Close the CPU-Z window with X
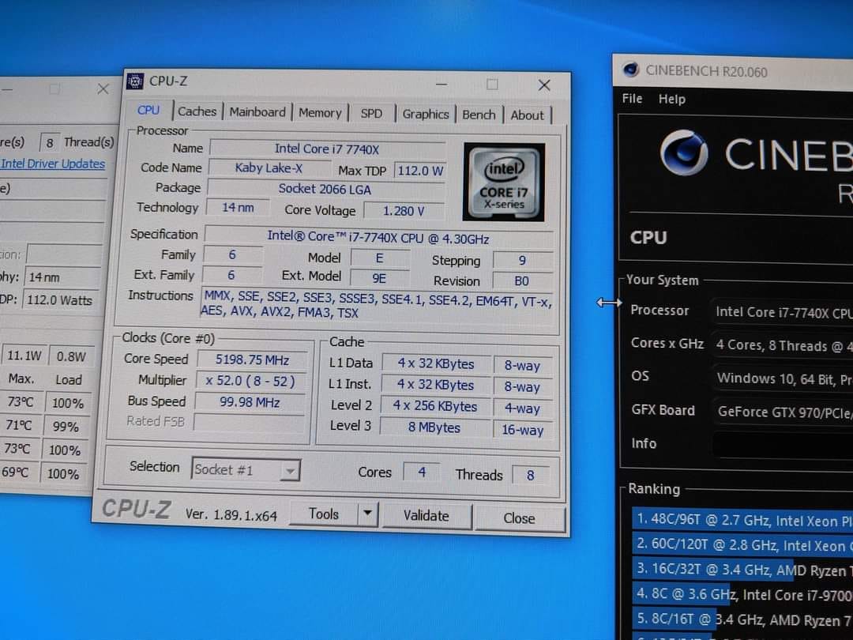This screenshot has width=853, height=640. click(543, 85)
